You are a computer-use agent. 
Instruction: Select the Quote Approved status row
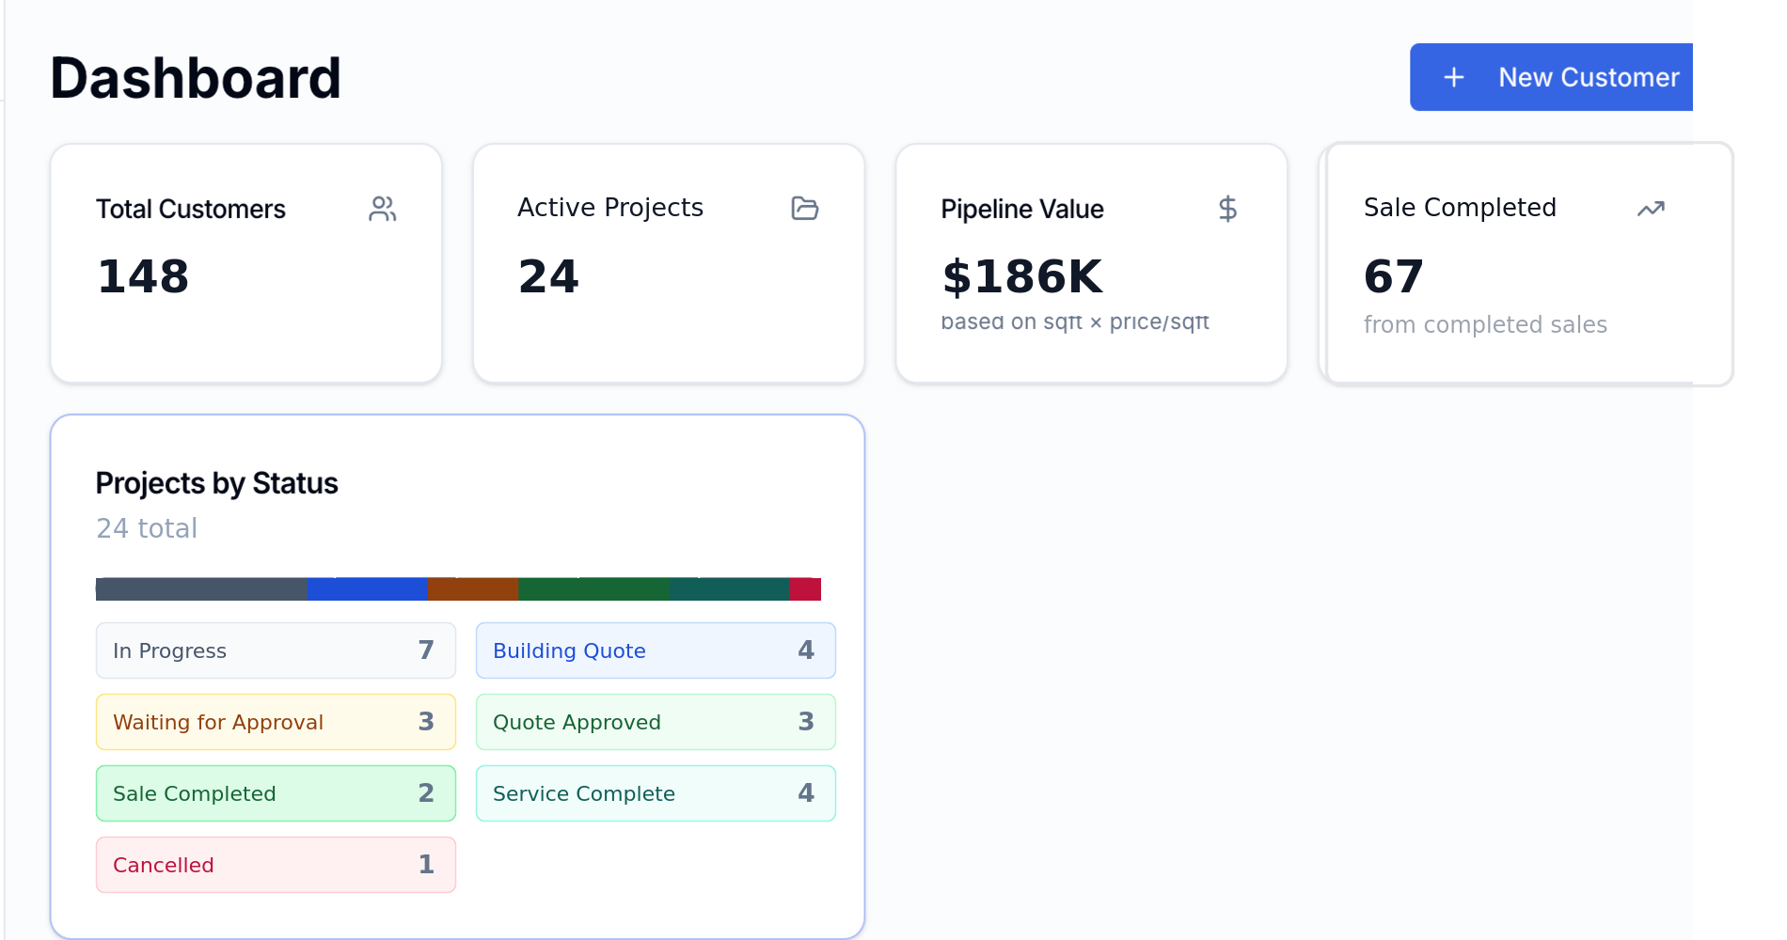coord(656,722)
